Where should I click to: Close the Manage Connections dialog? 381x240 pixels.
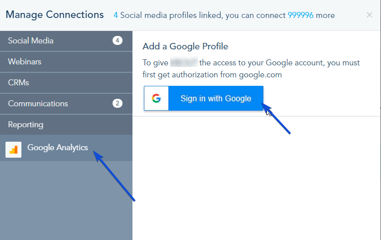[370, 15]
